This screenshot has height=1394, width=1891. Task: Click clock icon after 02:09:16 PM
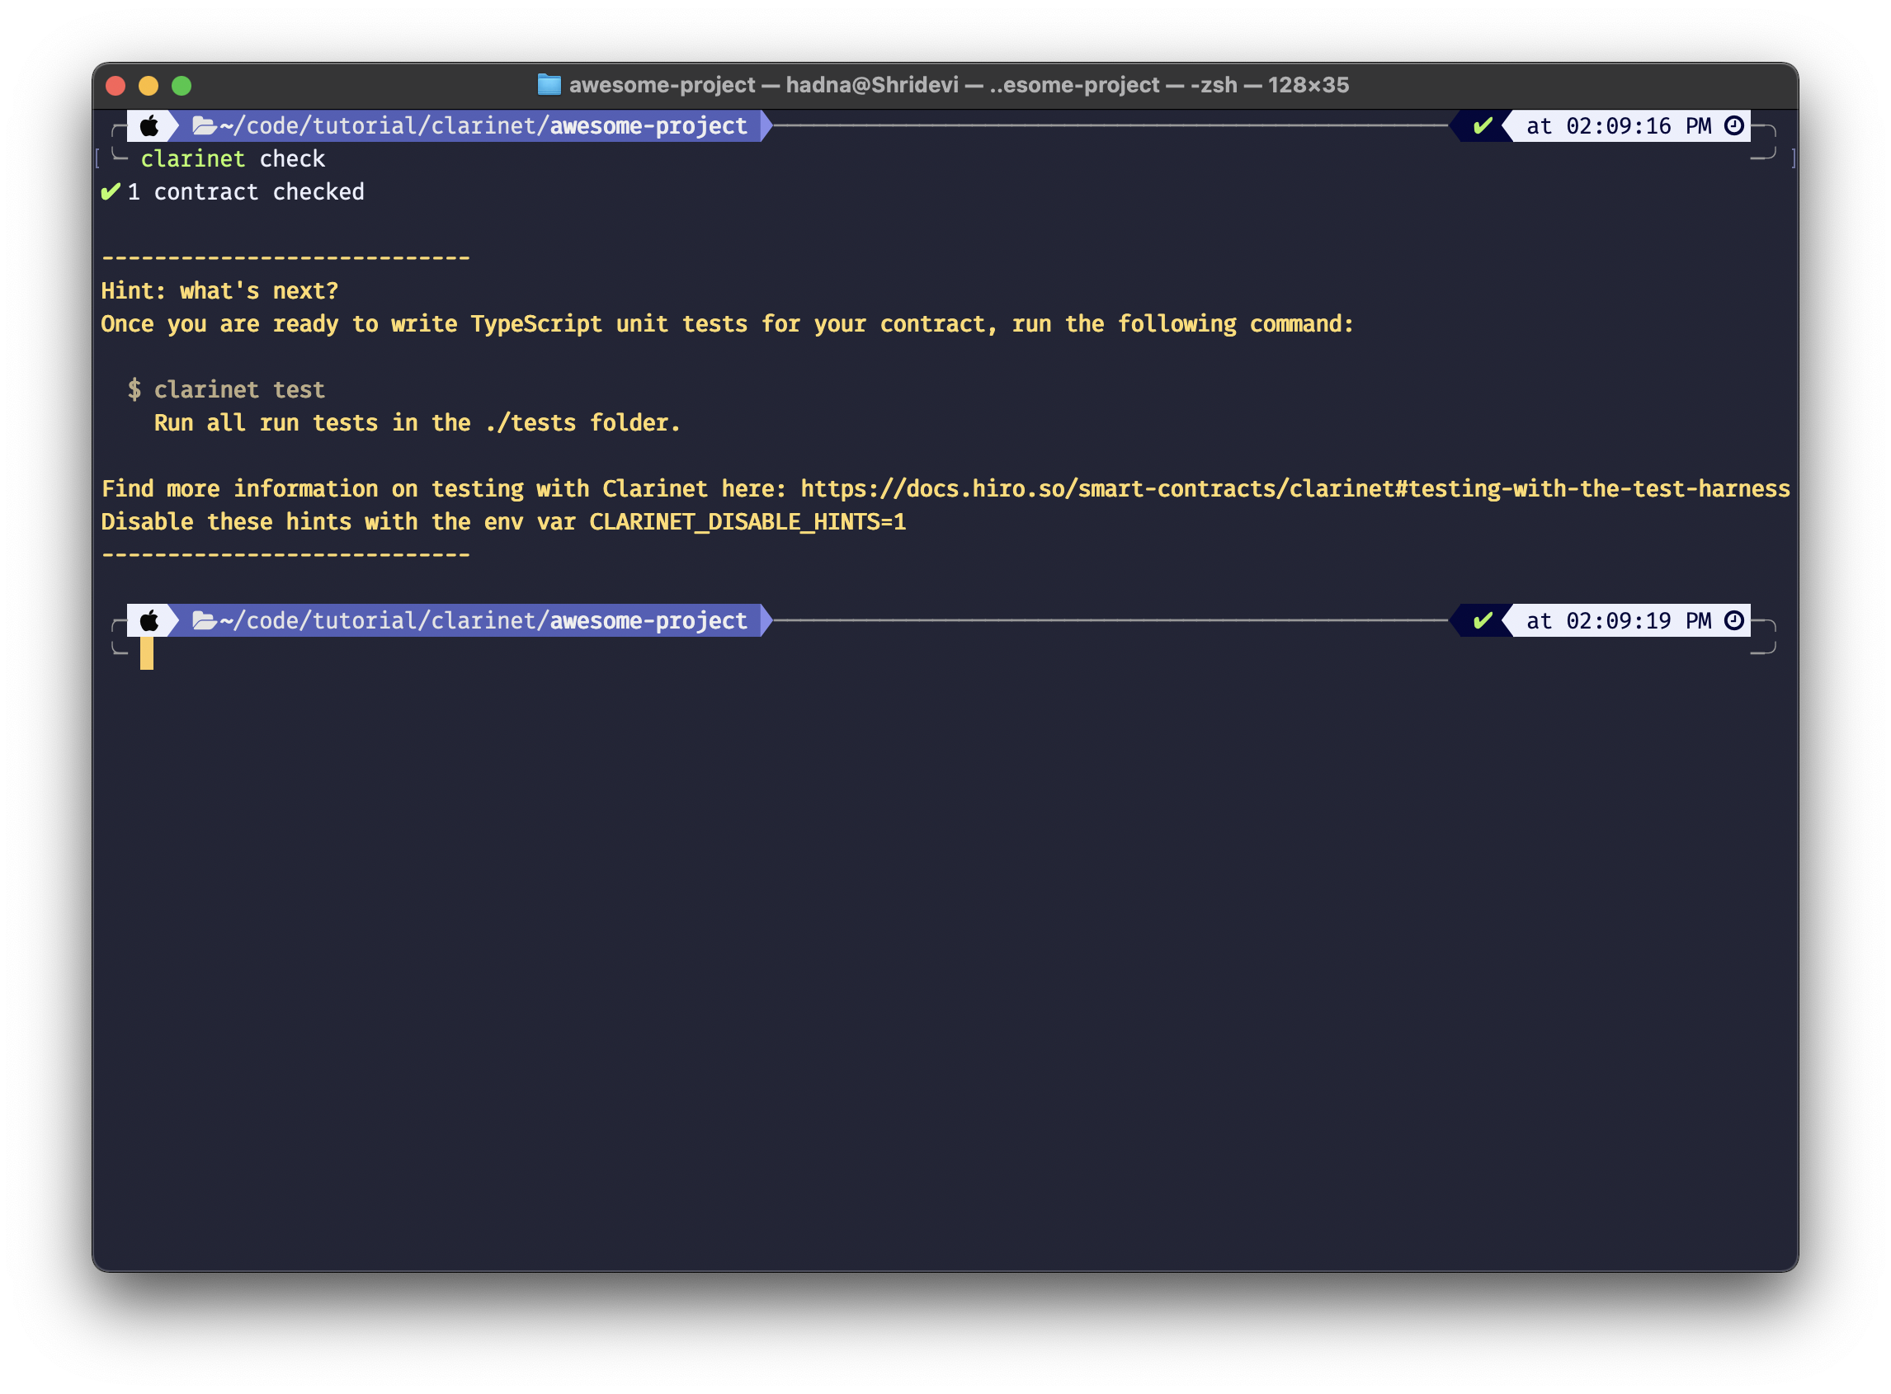pyautogui.click(x=1734, y=125)
